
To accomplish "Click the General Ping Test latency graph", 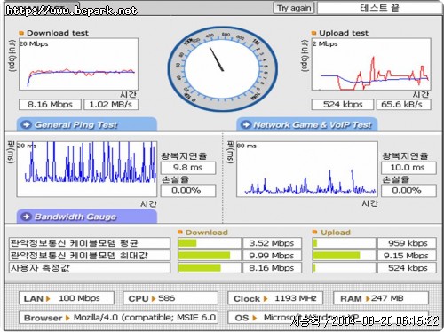I will click(87, 169).
